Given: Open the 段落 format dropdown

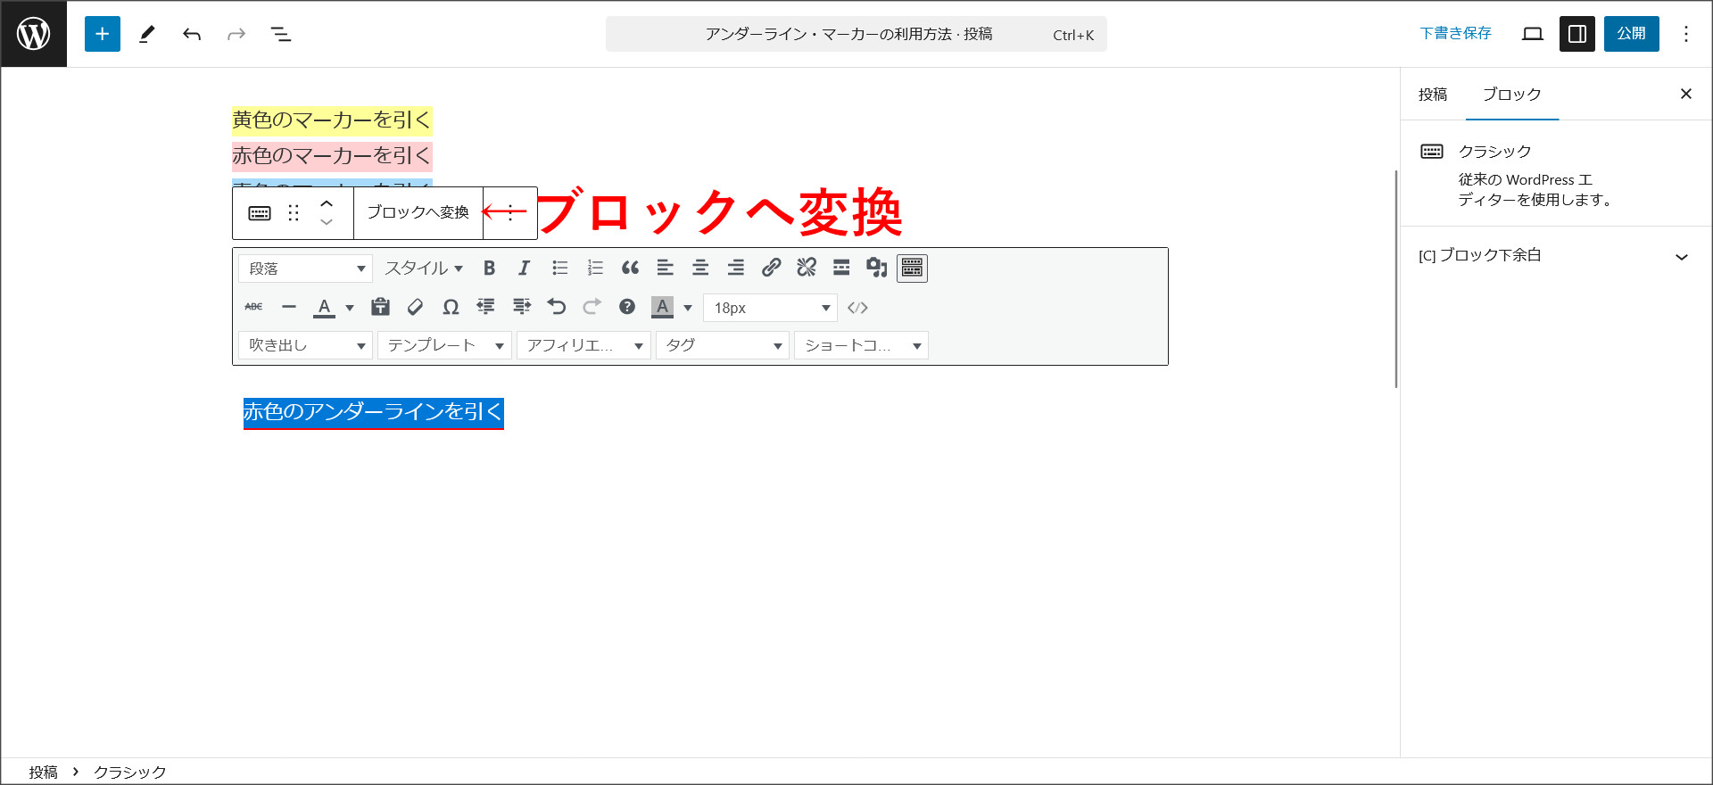Looking at the screenshot, I should [x=305, y=269].
